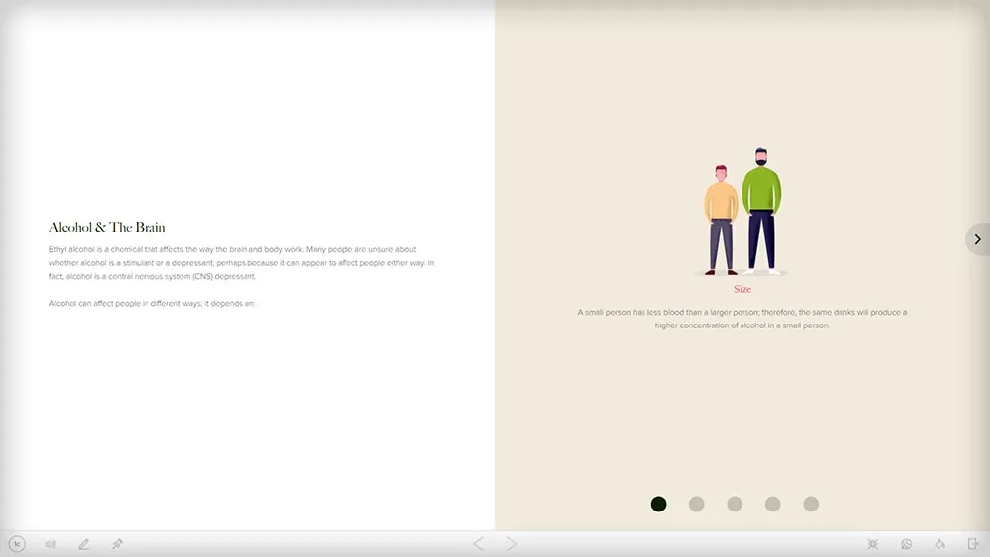Click the 'Alcohol & The Brain' heading
This screenshot has height=557, width=990.
pos(107,228)
